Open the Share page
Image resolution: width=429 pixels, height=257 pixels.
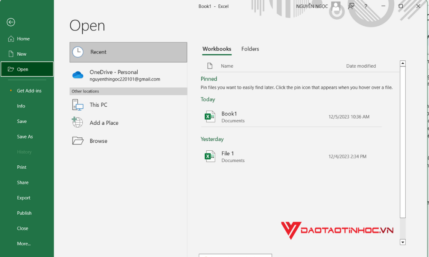click(27, 182)
